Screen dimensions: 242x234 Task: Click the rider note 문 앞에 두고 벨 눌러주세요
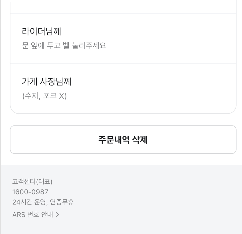(64, 46)
